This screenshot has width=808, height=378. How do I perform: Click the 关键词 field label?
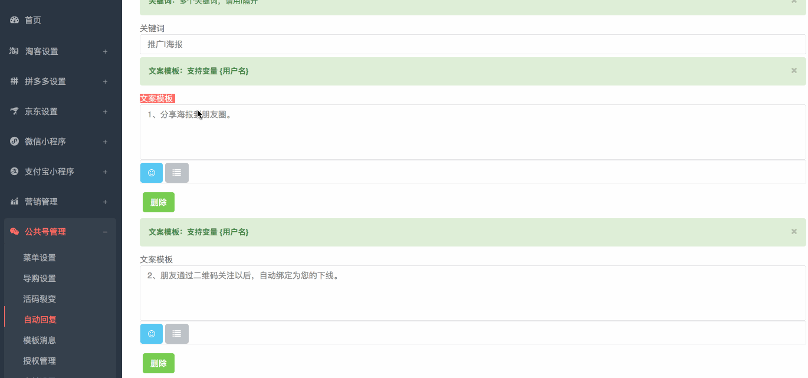point(152,28)
